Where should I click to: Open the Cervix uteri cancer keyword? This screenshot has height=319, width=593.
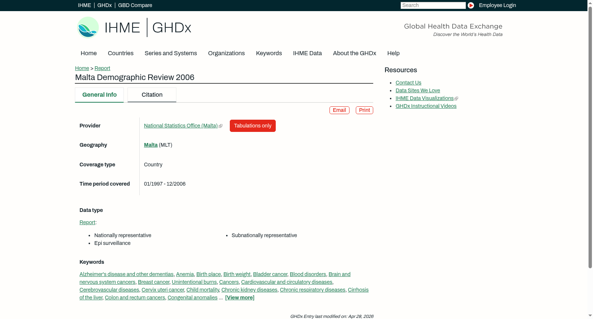[x=163, y=290]
